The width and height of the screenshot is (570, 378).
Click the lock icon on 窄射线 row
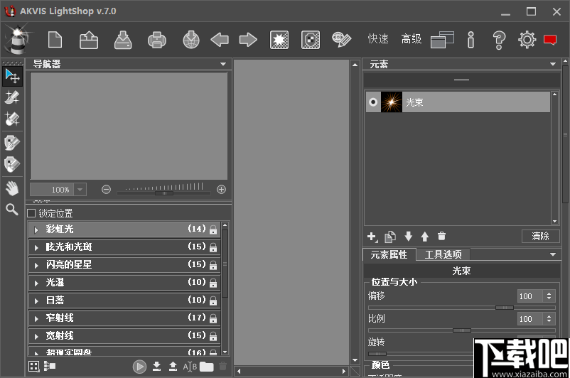[x=213, y=319]
